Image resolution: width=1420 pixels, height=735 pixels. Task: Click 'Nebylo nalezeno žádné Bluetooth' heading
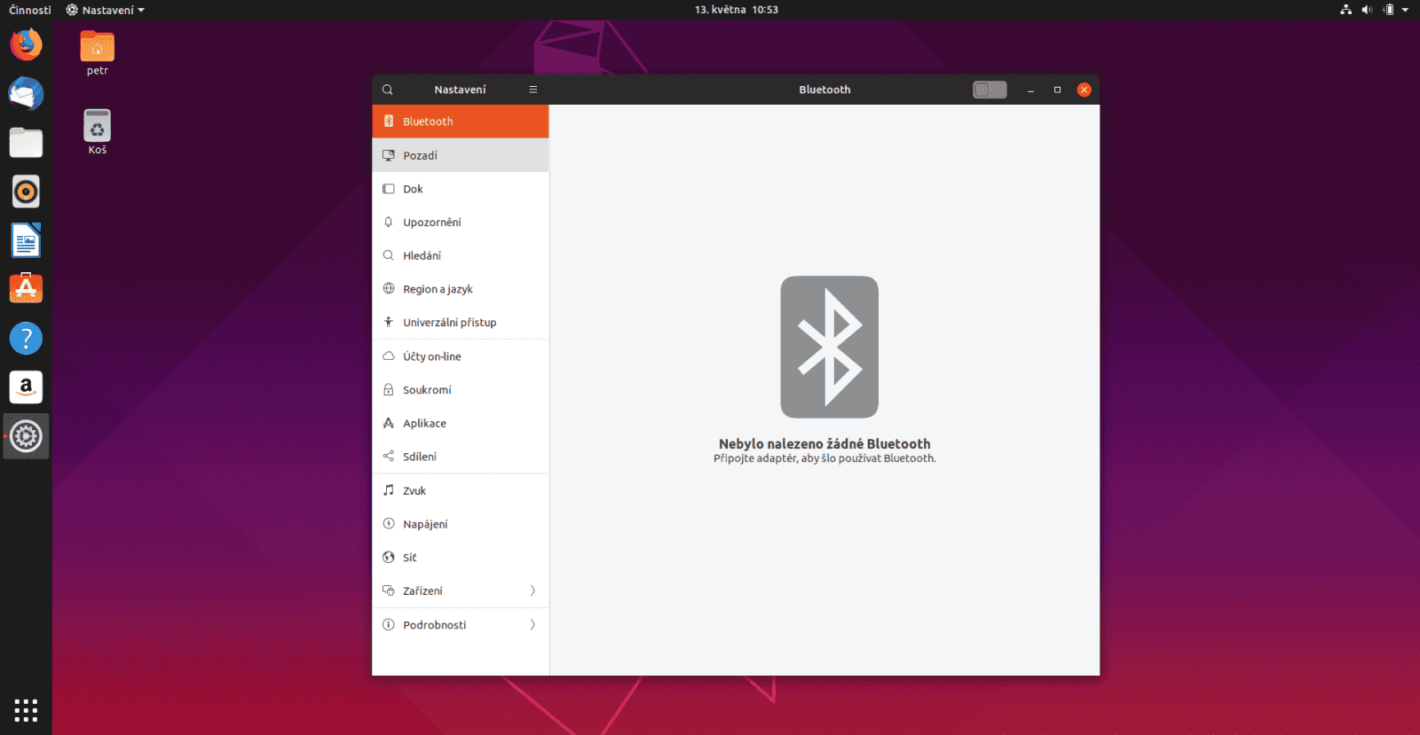(824, 444)
